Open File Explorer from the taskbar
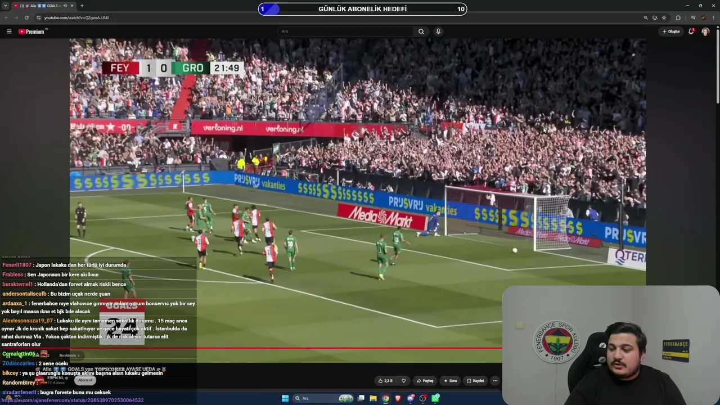This screenshot has width=720, height=405. tap(373, 398)
